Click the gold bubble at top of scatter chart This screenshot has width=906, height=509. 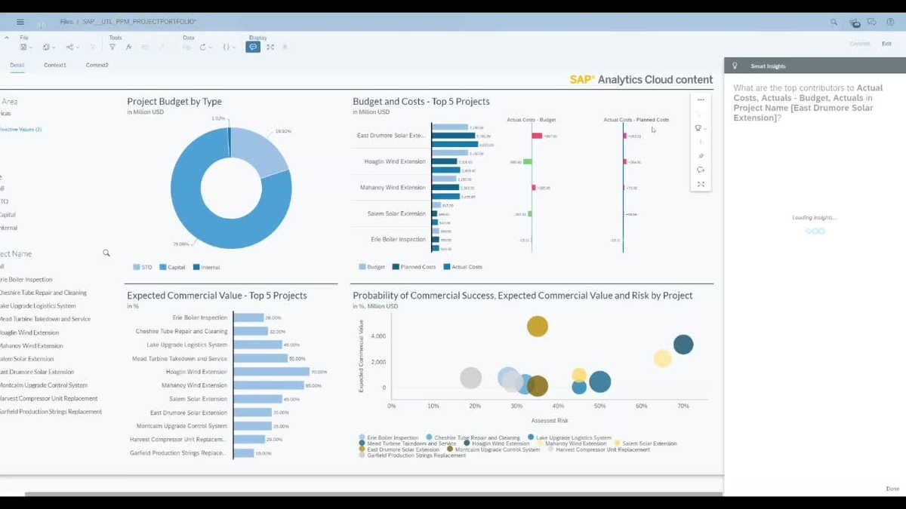click(x=537, y=327)
